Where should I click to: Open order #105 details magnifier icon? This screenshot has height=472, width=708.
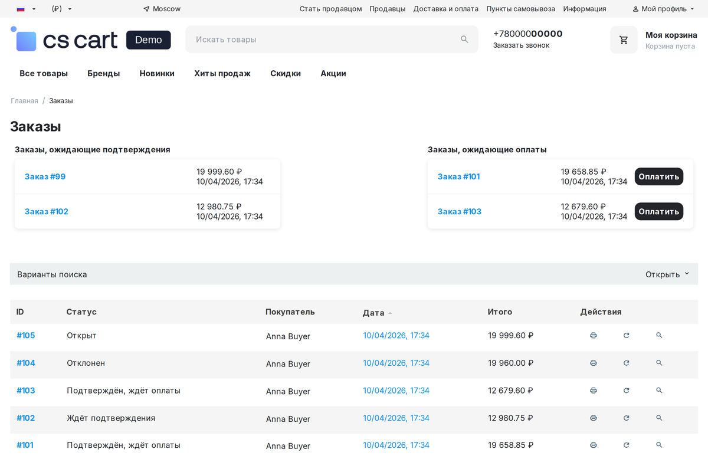659,336
